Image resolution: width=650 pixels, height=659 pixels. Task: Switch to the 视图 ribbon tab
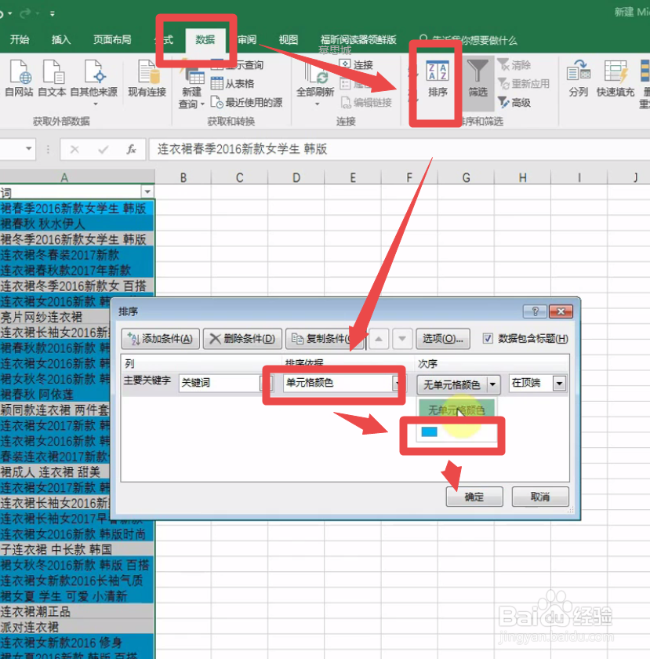pos(287,42)
